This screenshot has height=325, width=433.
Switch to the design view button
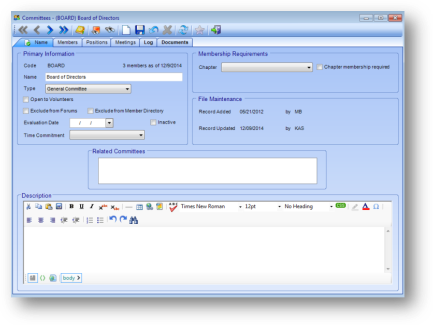coord(33,278)
